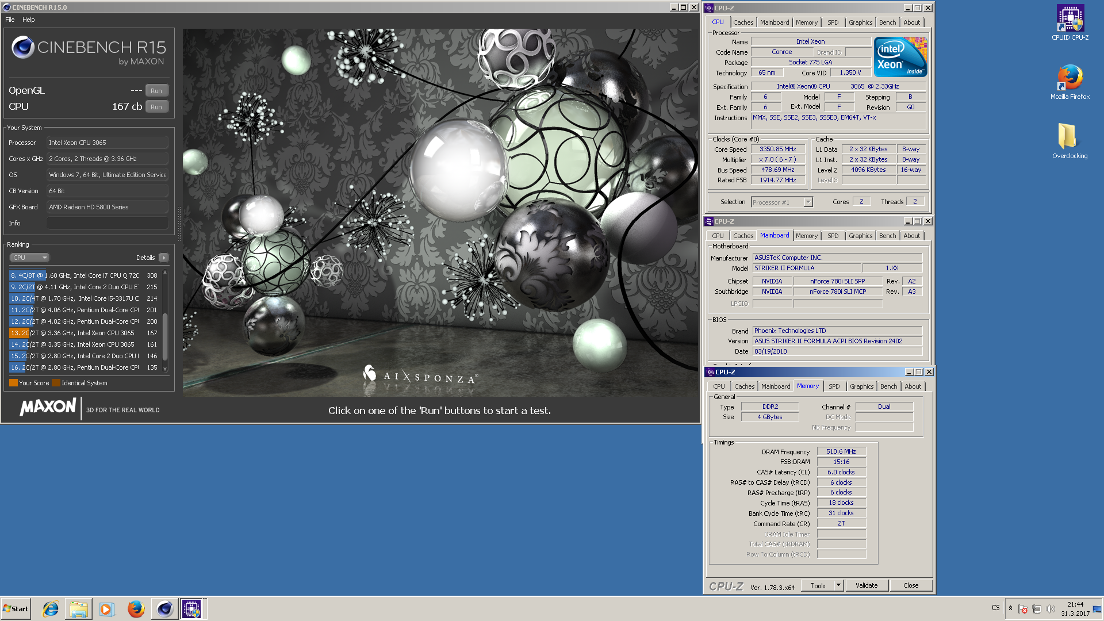Click the Start button
The height and width of the screenshot is (621, 1104).
[x=16, y=609]
